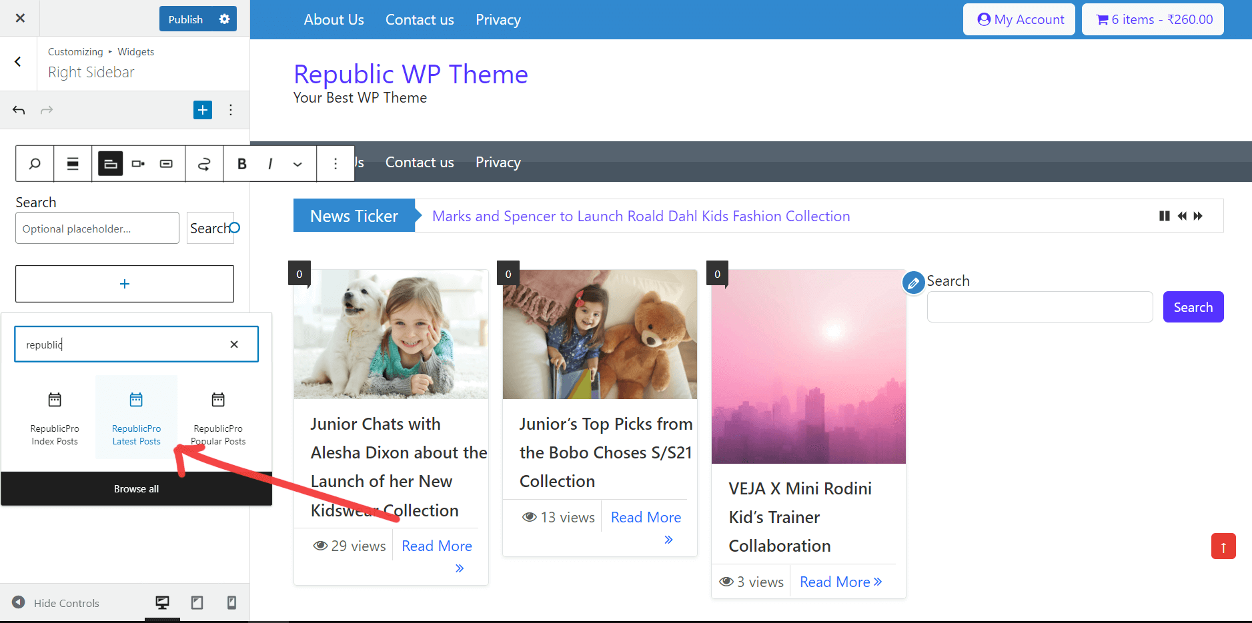
Task: Clear the block search text
Action: (x=234, y=344)
